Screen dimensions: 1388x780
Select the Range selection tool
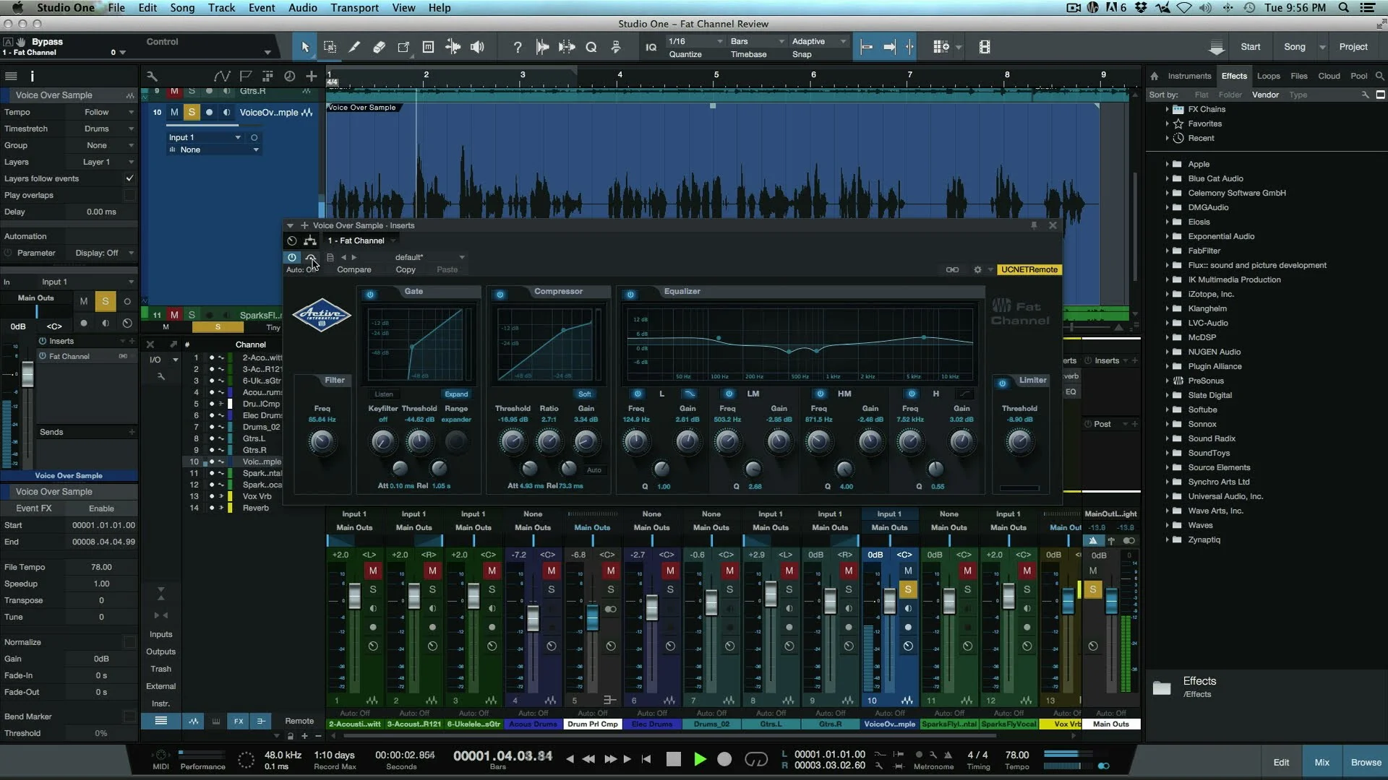(x=330, y=47)
